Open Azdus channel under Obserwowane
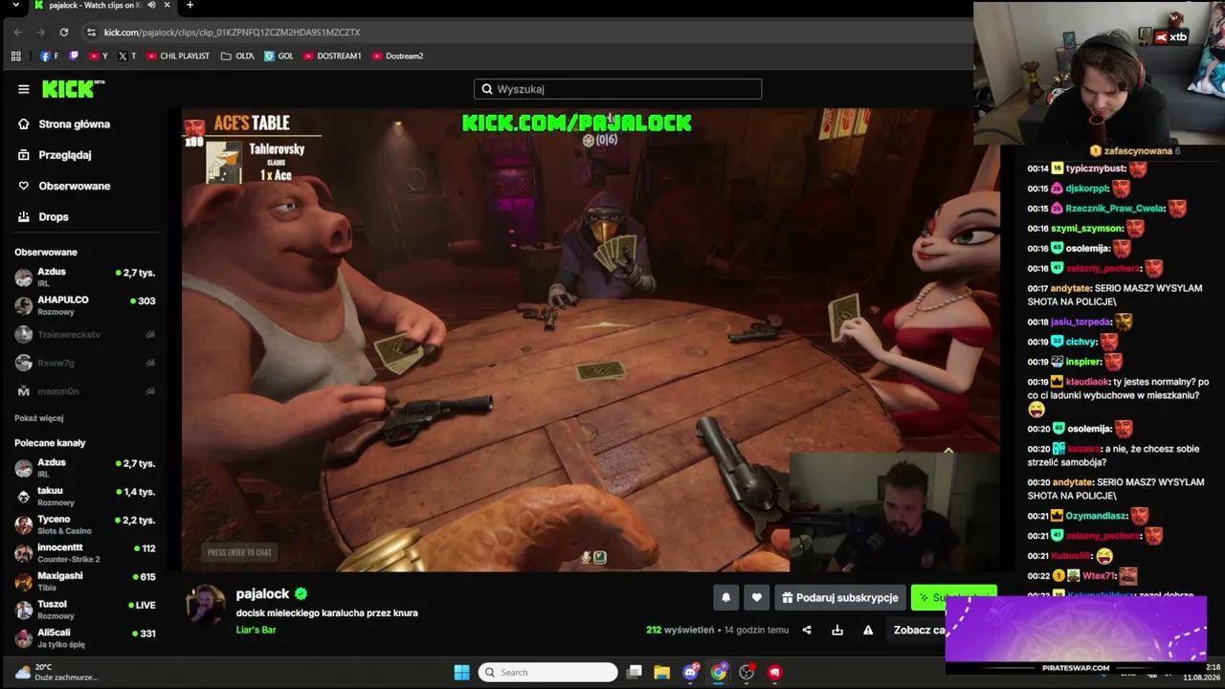 click(84, 277)
